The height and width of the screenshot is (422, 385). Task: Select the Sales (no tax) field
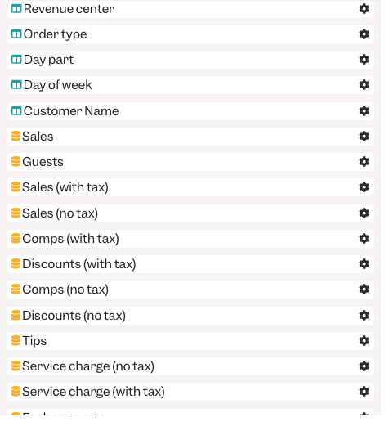pos(190,213)
